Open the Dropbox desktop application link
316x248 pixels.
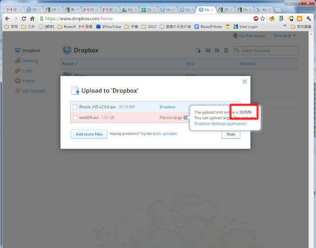220,124
